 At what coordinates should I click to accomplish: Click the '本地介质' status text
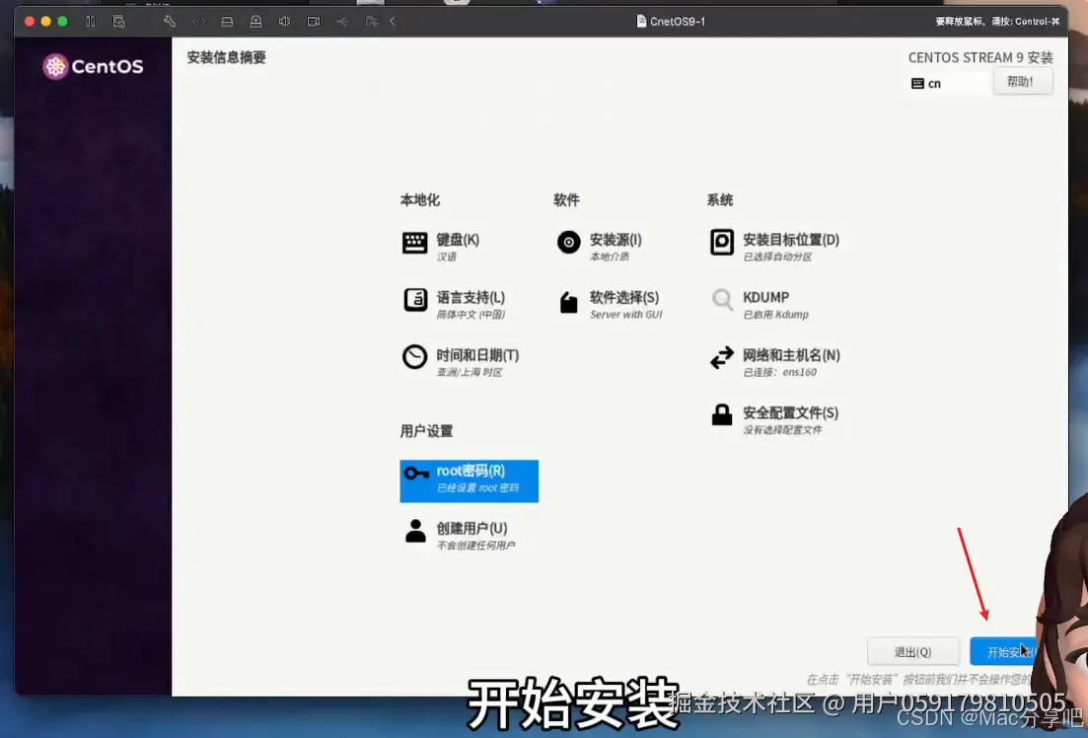pyautogui.click(x=610, y=257)
